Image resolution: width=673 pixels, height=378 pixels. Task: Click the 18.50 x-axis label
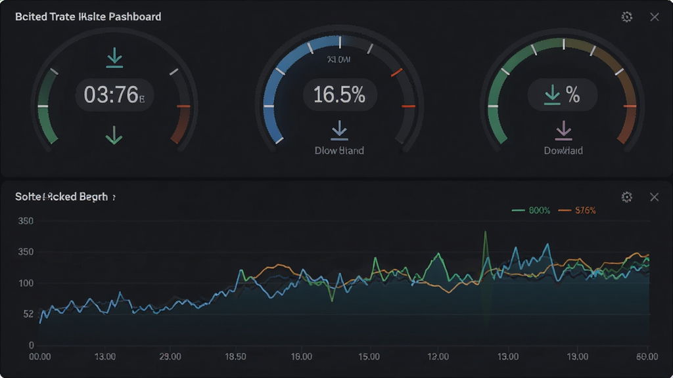pyautogui.click(x=236, y=356)
